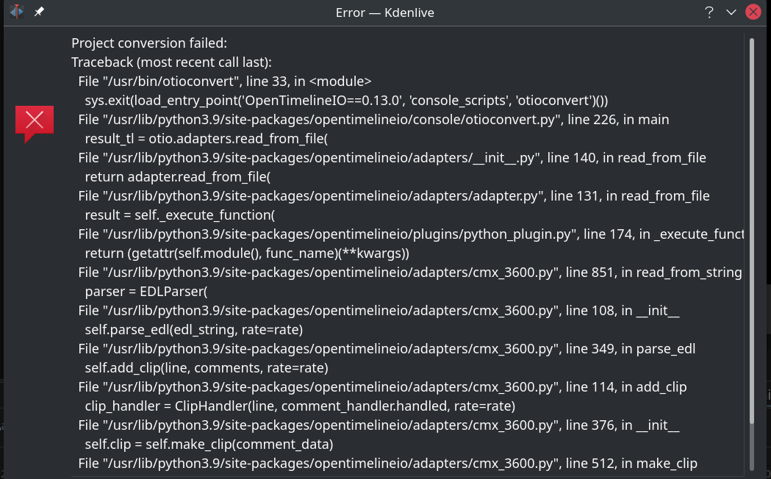Image resolution: width=771 pixels, height=479 pixels.
Task: Open context help with the question mark
Action: tap(709, 12)
